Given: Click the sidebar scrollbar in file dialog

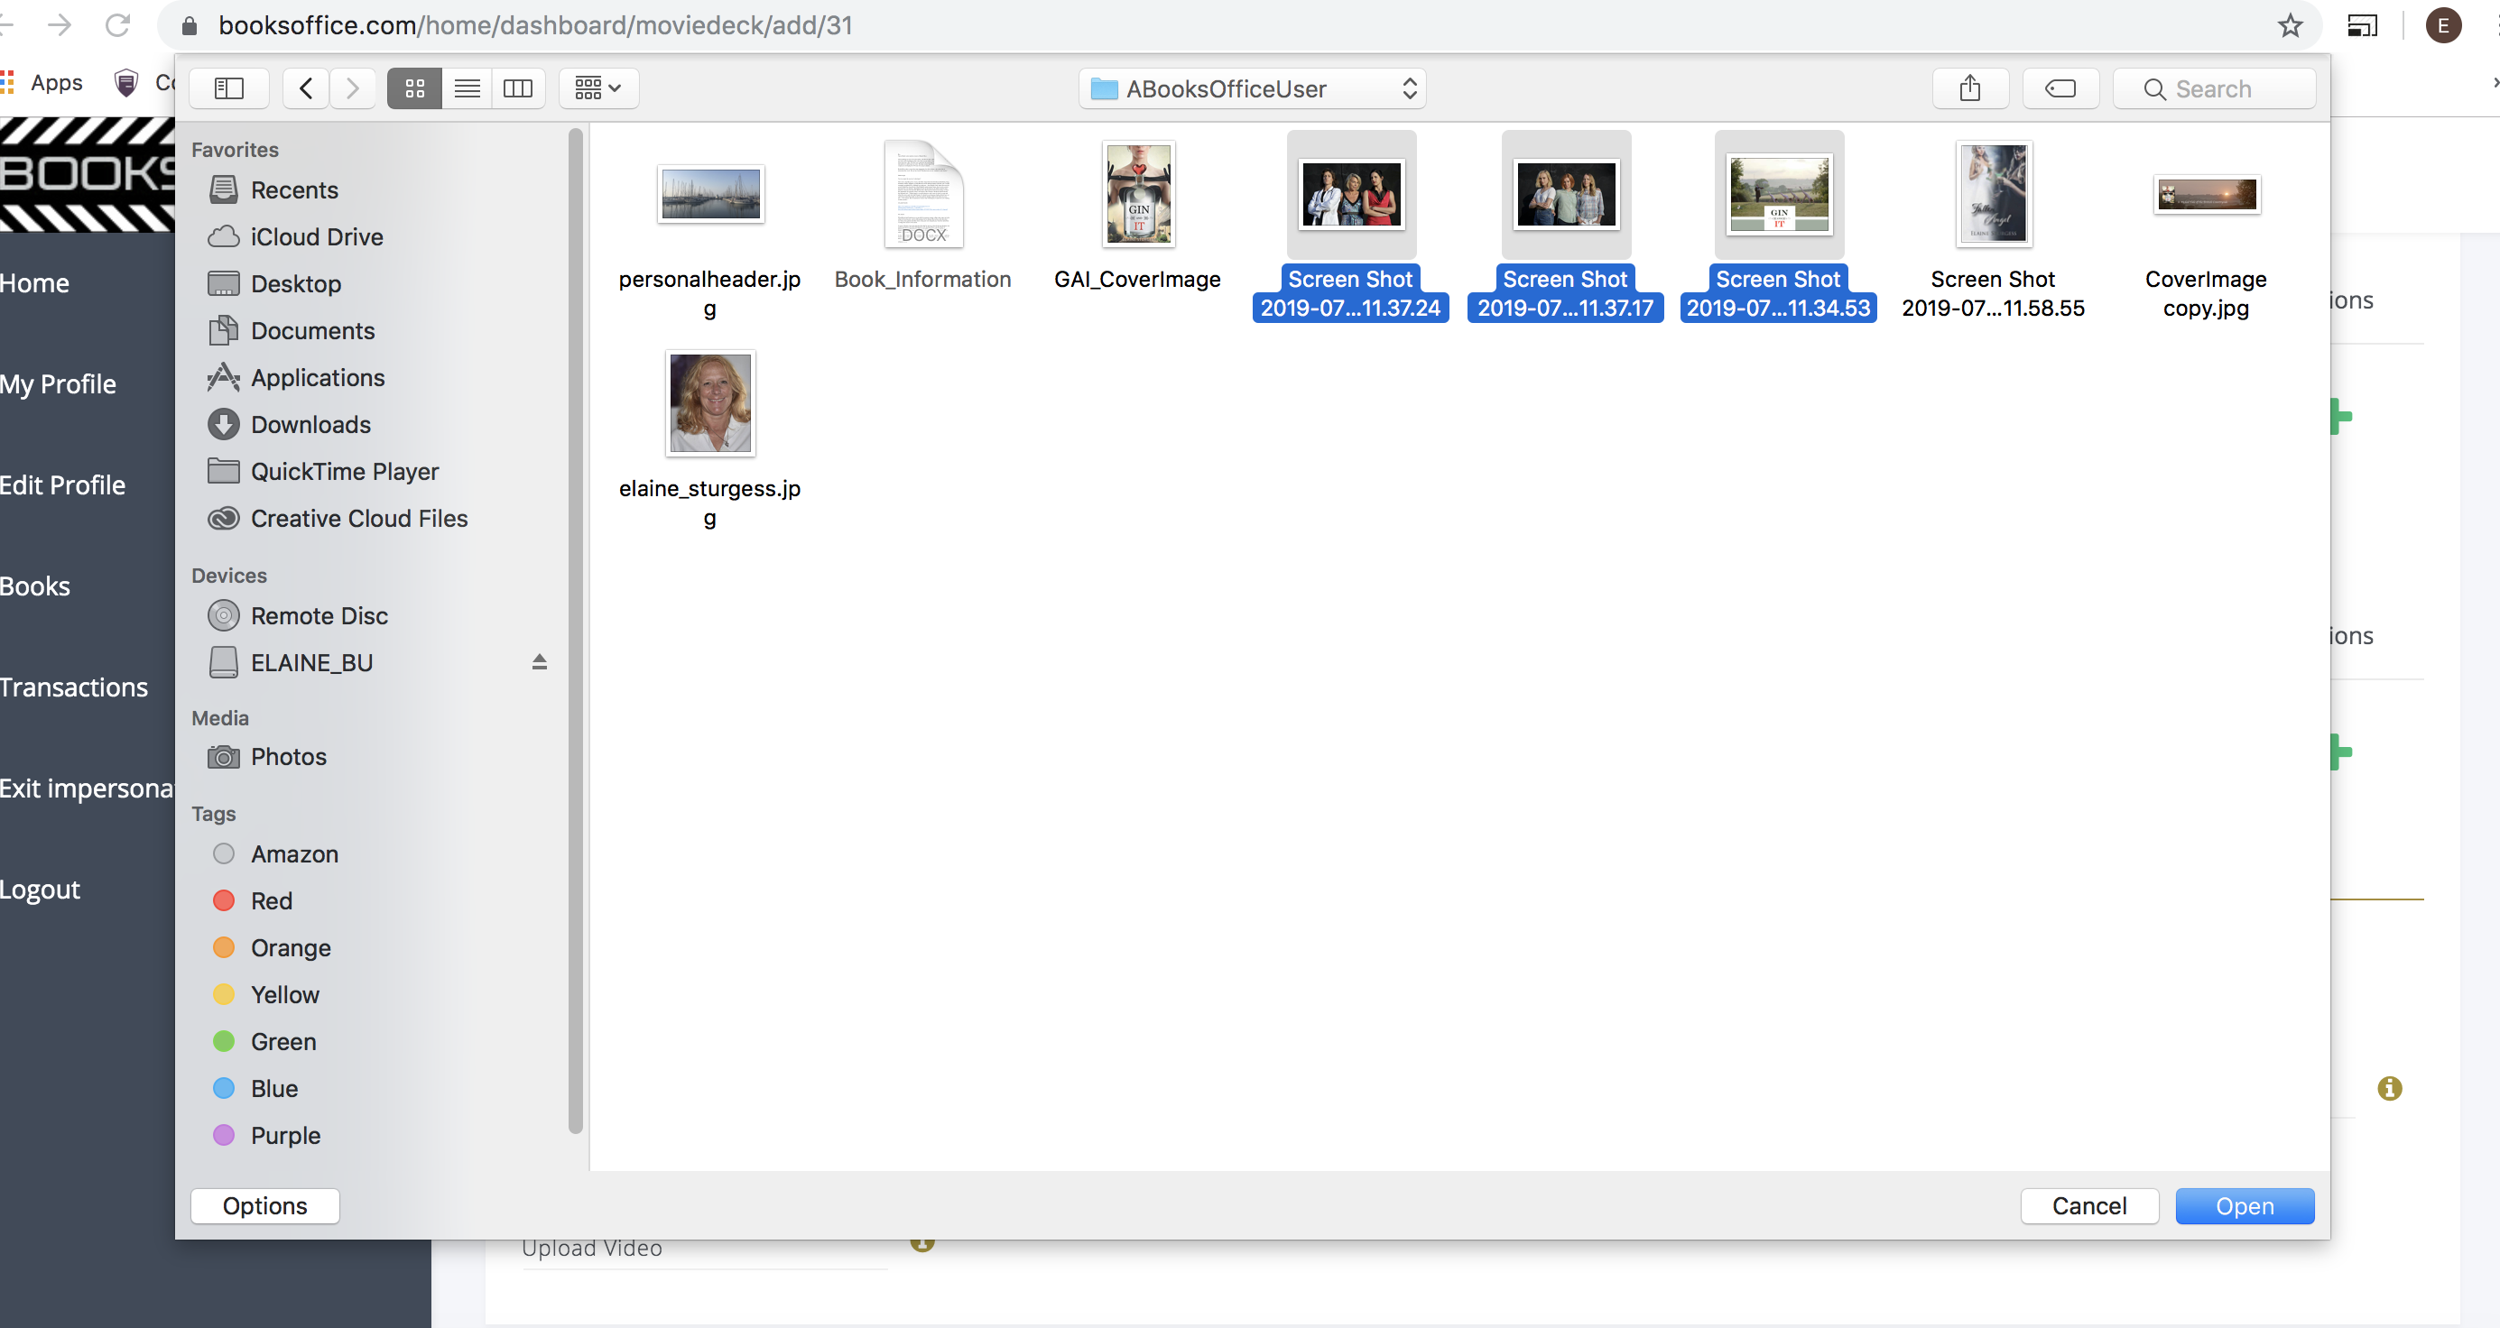Looking at the screenshot, I should 576,631.
